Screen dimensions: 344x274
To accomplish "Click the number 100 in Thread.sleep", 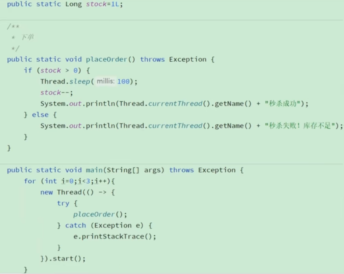I will [x=123, y=82].
